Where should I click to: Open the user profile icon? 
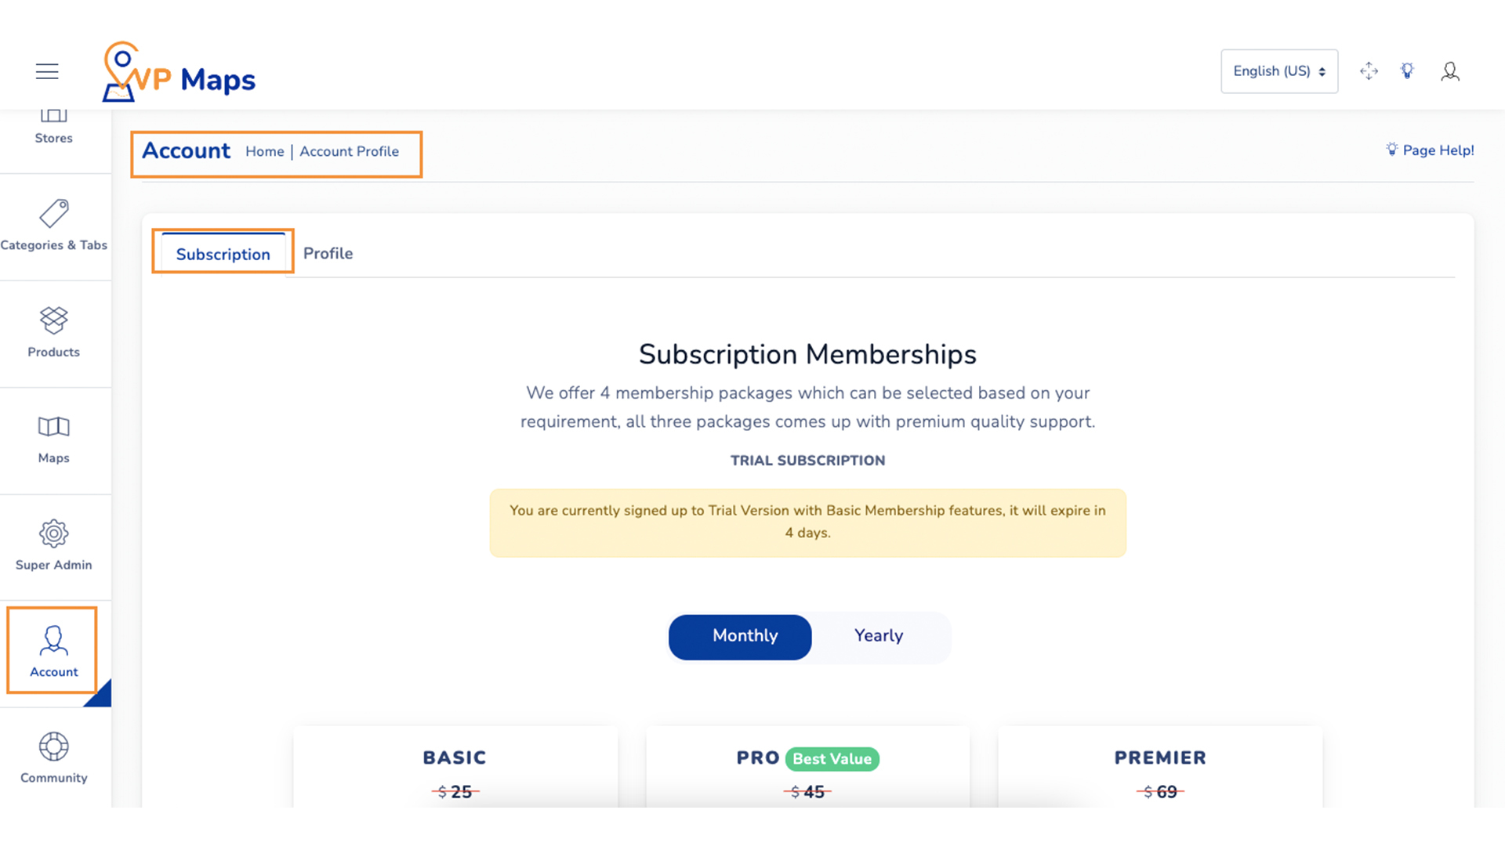click(1450, 70)
